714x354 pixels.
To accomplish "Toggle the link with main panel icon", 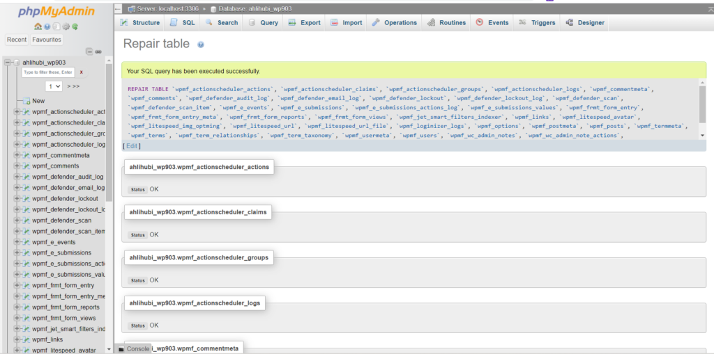I will point(98,51).
